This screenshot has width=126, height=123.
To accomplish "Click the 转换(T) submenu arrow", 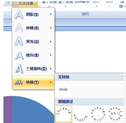I will (51, 82).
